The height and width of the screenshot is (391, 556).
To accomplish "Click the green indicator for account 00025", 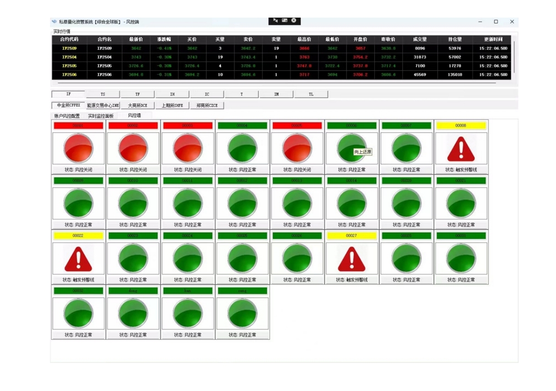I will [242, 258].
